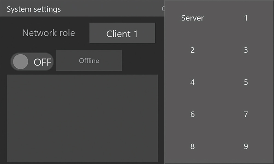
Task: Choose client number 8 option
Action: click(192, 147)
